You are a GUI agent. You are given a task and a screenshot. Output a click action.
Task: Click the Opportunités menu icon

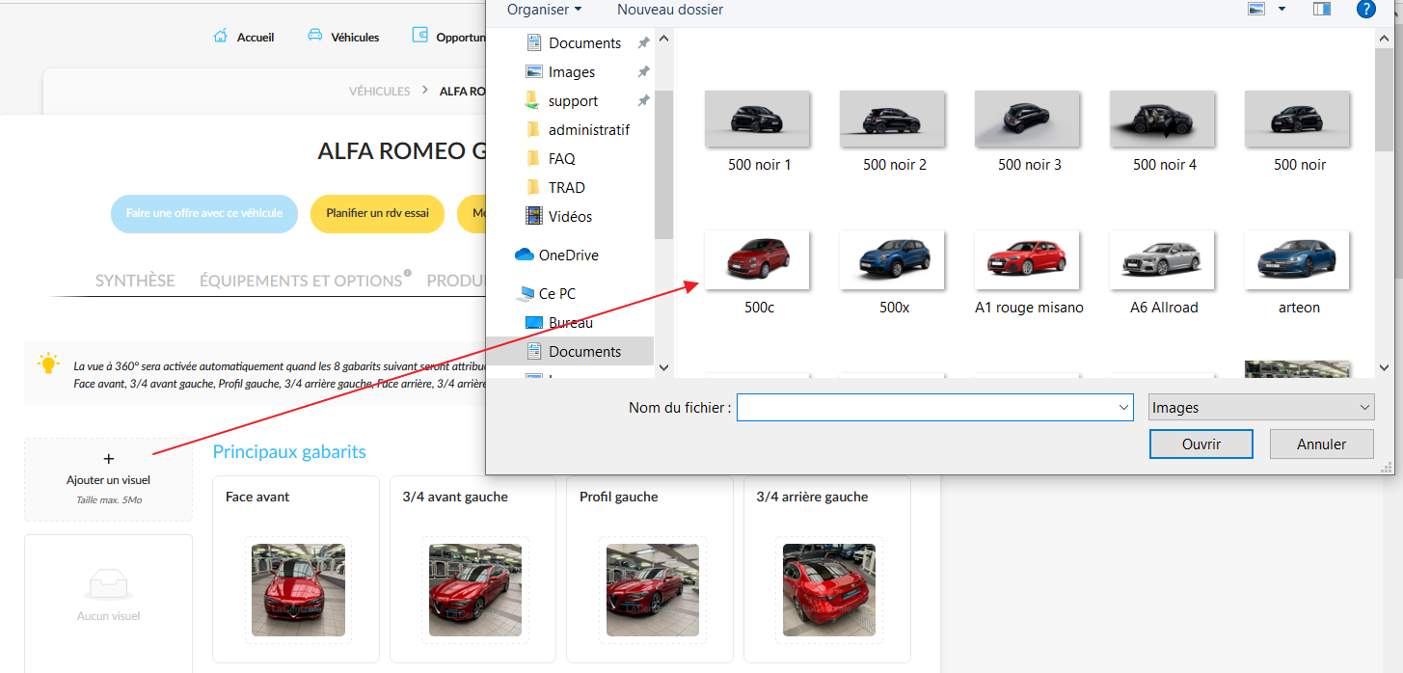(x=419, y=36)
